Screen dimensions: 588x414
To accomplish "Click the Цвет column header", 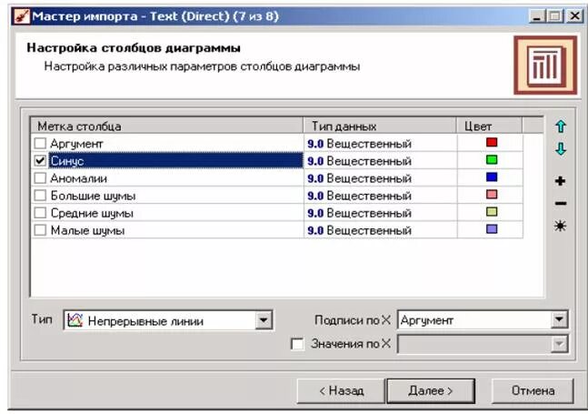I will (x=489, y=126).
